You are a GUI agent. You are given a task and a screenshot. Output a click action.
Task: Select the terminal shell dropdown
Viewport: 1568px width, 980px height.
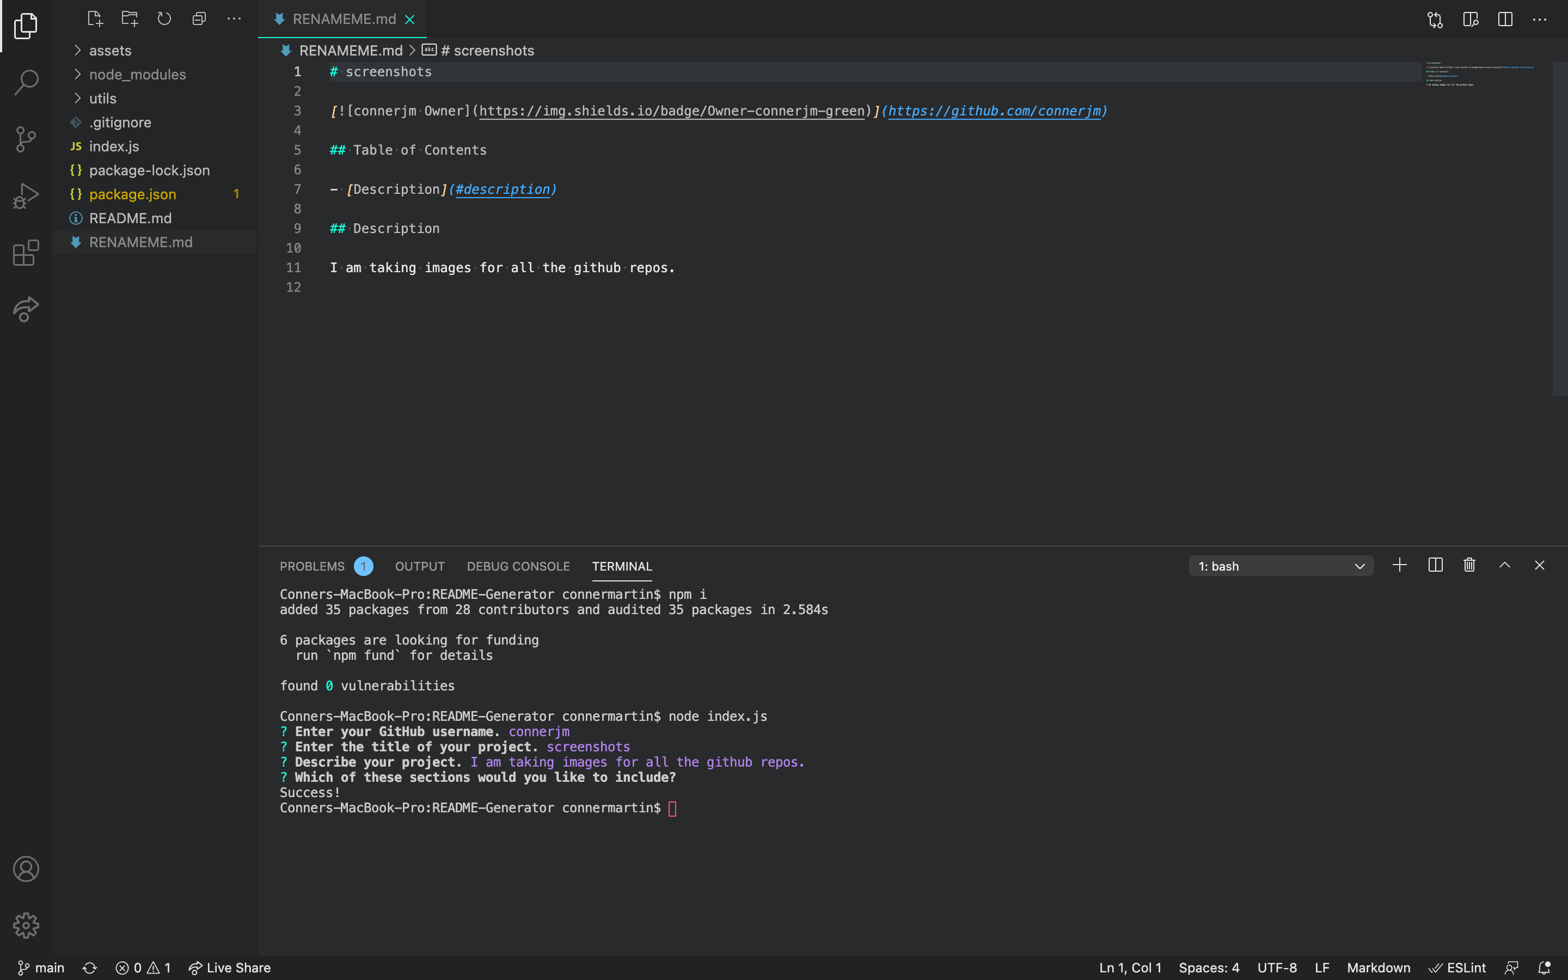(x=1281, y=566)
